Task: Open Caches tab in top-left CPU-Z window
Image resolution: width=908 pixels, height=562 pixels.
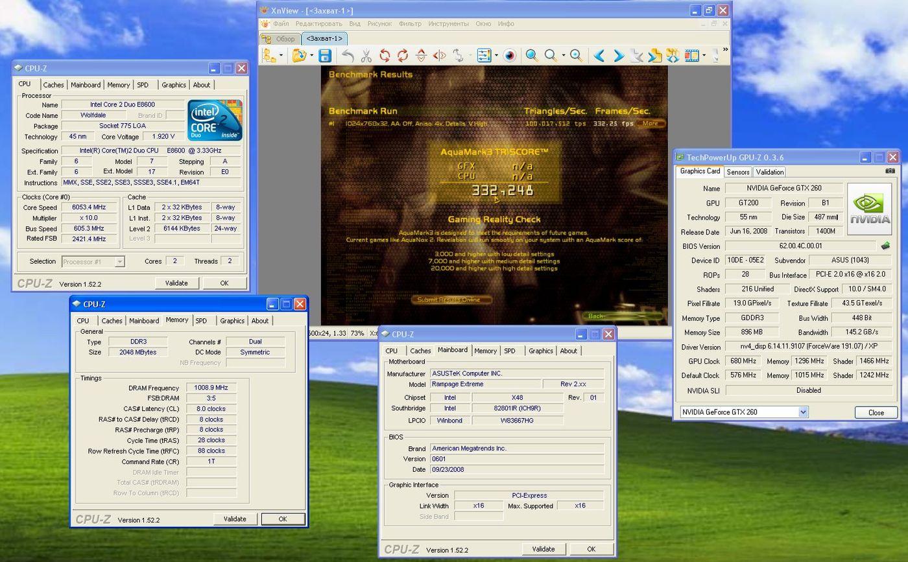Action: (53, 85)
